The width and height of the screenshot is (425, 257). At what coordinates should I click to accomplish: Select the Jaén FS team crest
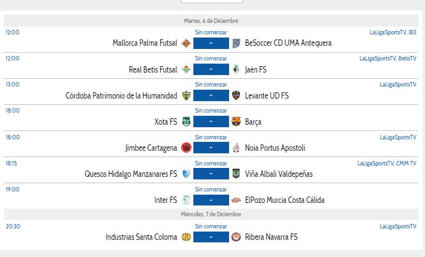click(236, 69)
